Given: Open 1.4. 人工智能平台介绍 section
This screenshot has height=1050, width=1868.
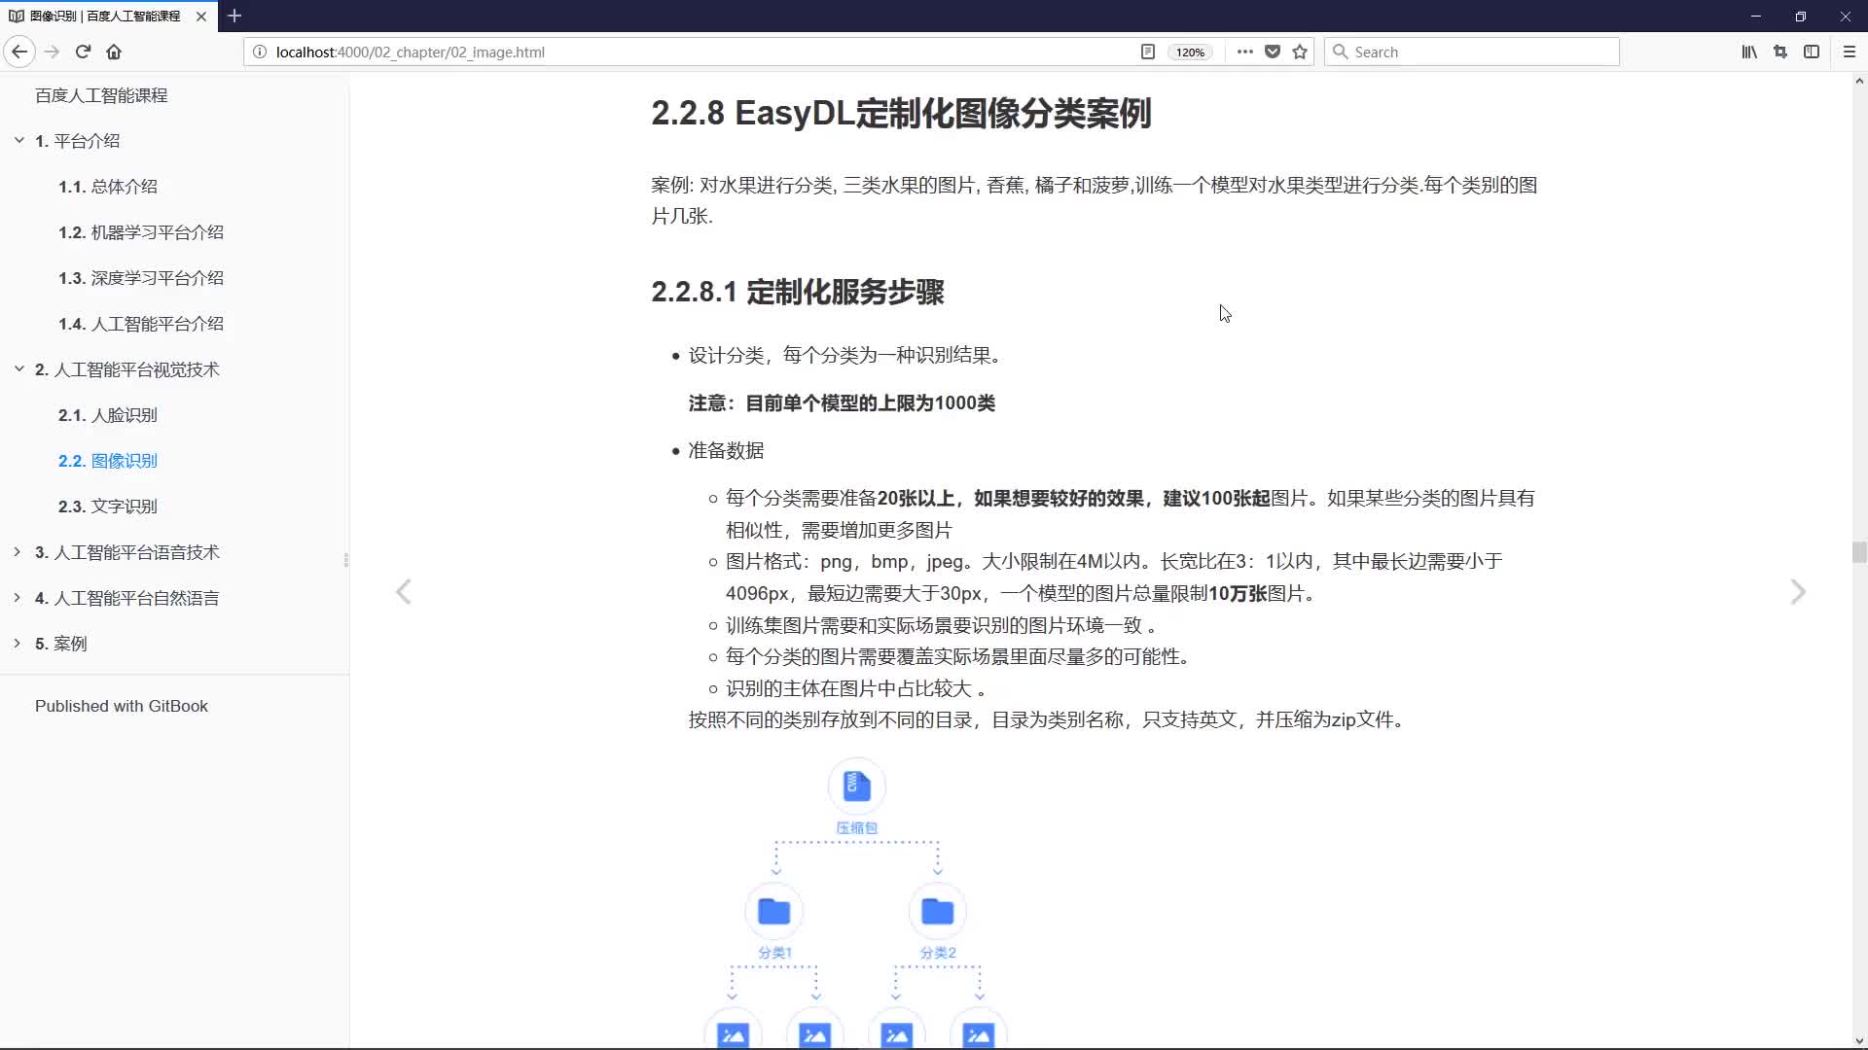Looking at the screenshot, I should click(x=141, y=324).
